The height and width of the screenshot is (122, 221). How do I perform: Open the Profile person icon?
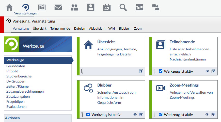pyautogui.click(x=91, y=7)
